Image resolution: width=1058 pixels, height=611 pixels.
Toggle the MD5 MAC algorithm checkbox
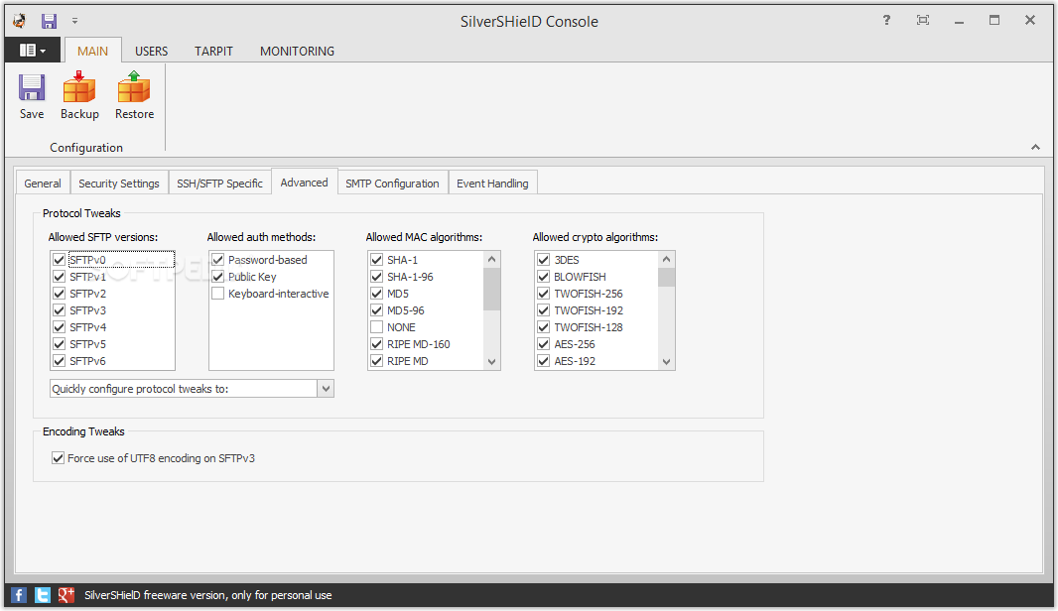pos(377,294)
